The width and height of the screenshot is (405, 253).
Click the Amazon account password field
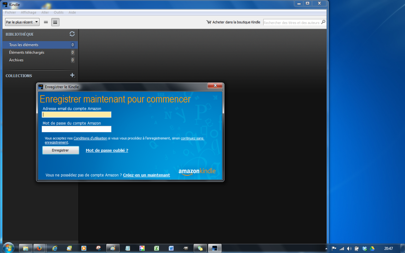coord(77,129)
